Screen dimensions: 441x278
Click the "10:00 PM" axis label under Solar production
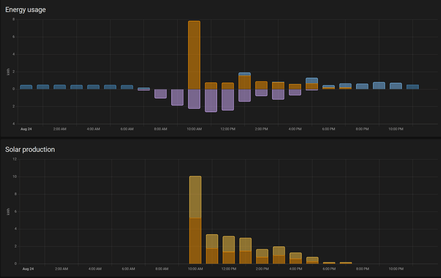click(396, 269)
